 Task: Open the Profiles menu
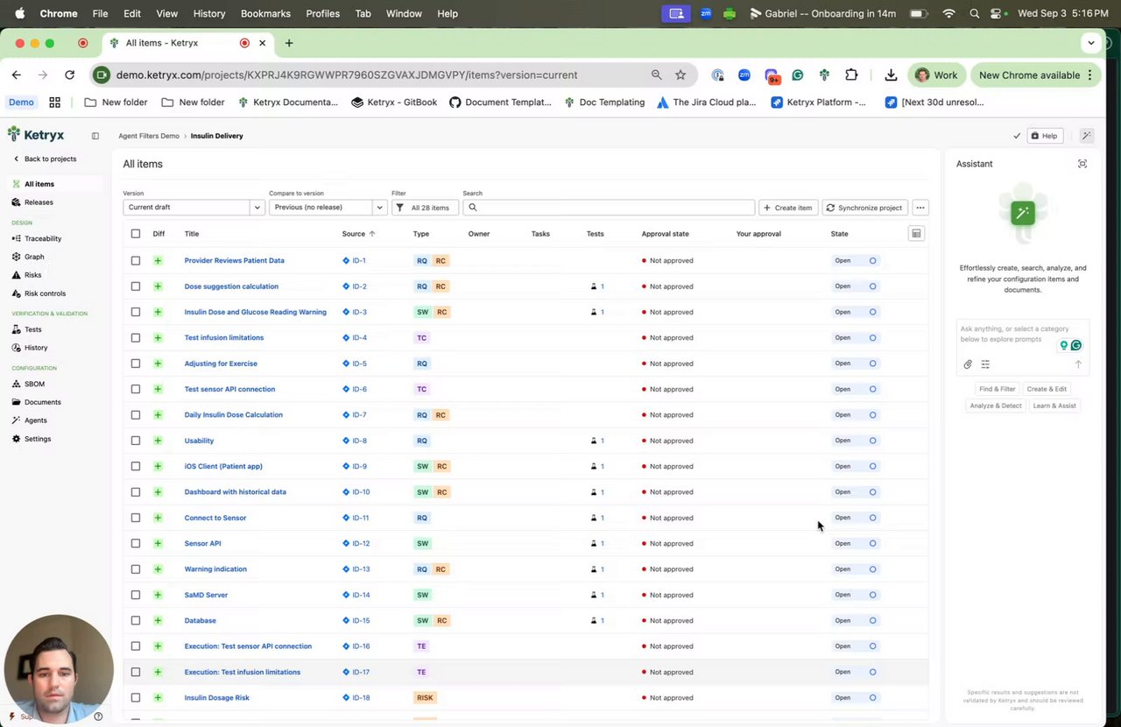coord(322,13)
